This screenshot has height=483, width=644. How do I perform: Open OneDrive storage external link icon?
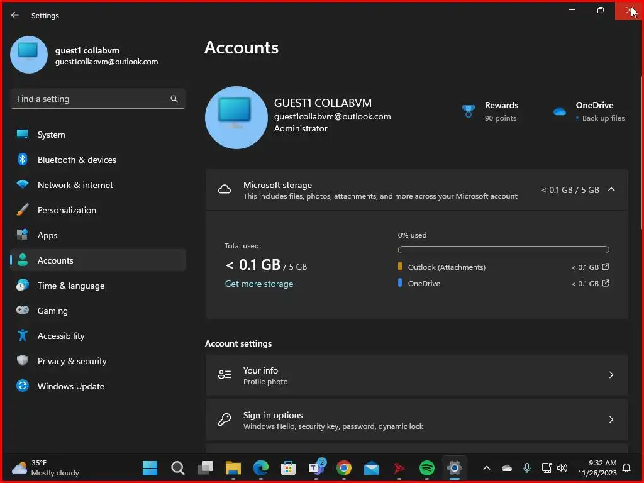coord(606,284)
